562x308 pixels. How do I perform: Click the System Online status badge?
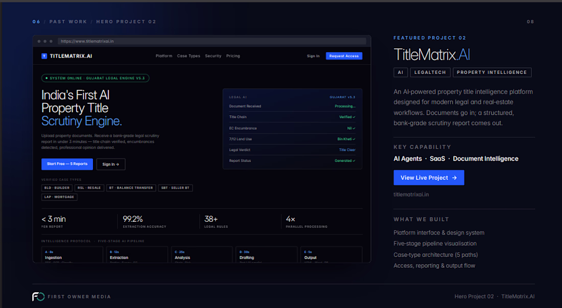point(96,78)
